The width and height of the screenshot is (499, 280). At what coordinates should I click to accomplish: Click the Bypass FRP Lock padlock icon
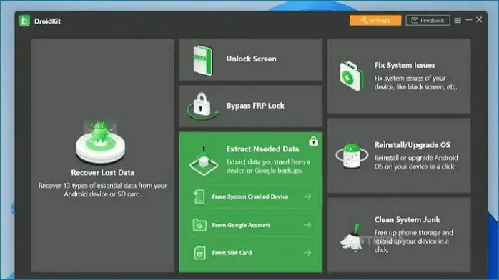[x=202, y=106]
